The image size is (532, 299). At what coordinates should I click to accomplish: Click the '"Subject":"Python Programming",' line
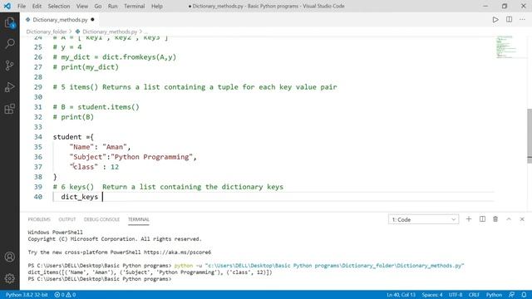(133, 157)
